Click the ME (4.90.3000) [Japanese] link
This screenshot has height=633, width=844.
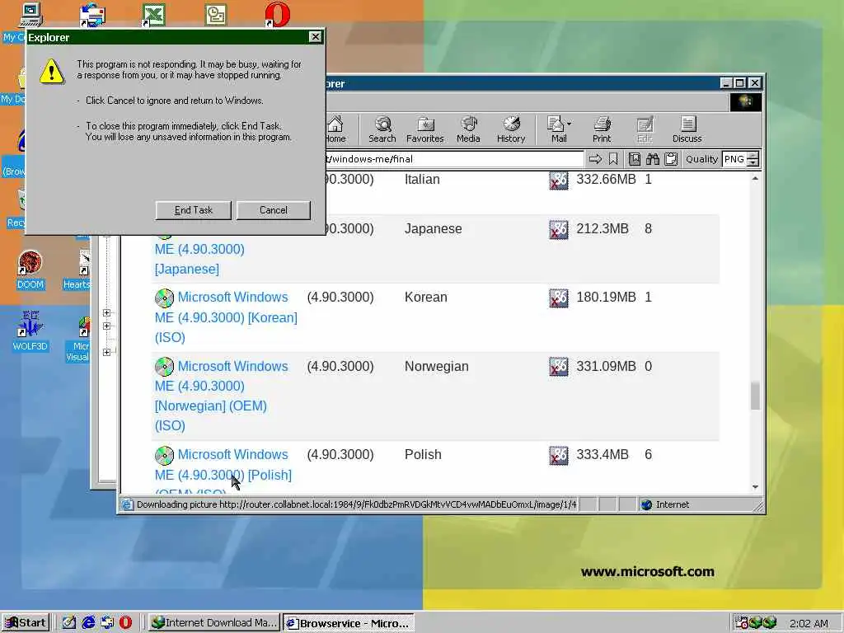[x=199, y=259]
